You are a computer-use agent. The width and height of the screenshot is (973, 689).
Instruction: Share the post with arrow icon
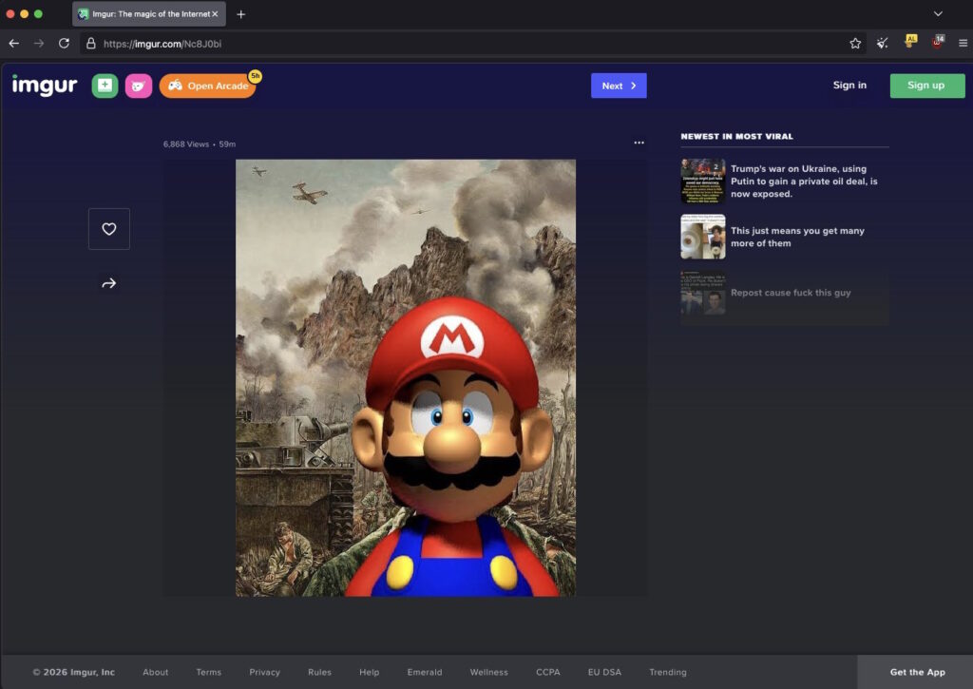point(109,283)
